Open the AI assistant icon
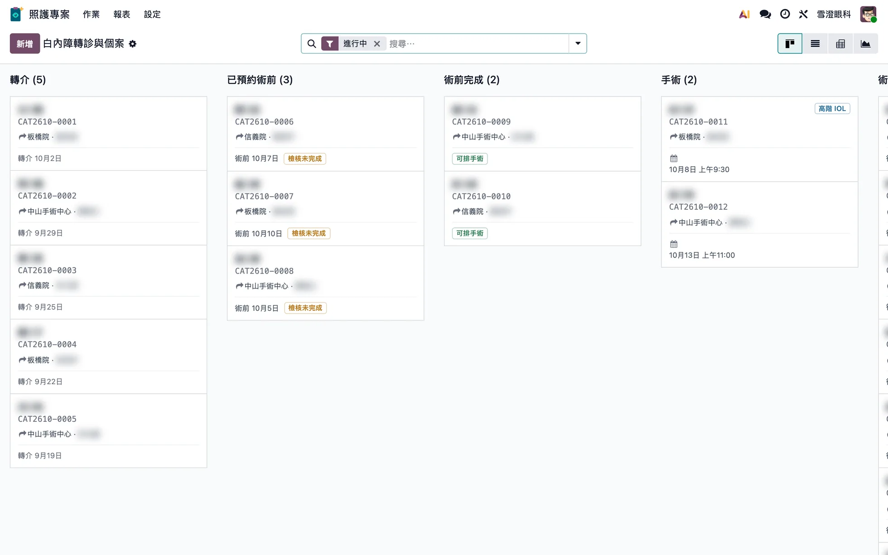The image size is (888, 555). [x=744, y=14]
